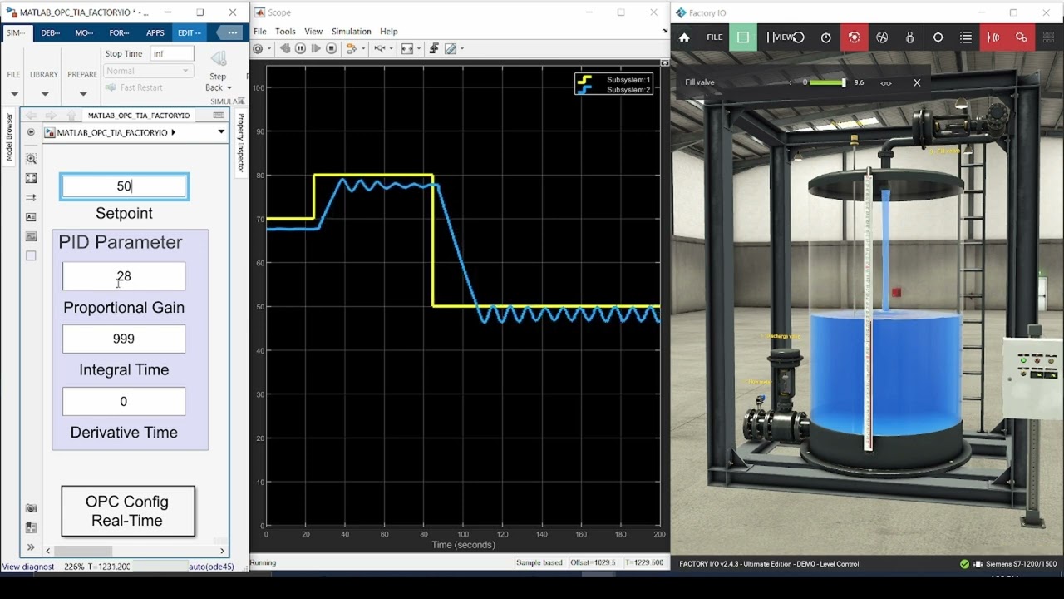Image resolution: width=1064 pixels, height=599 pixels.
Task: Switch to the Simulink EDIT ribbon tab
Action: (x=189, y=33)
